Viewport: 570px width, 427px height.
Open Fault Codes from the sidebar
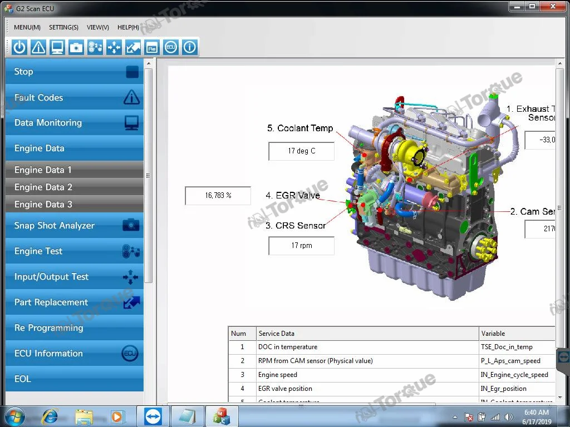coord(75,97)
